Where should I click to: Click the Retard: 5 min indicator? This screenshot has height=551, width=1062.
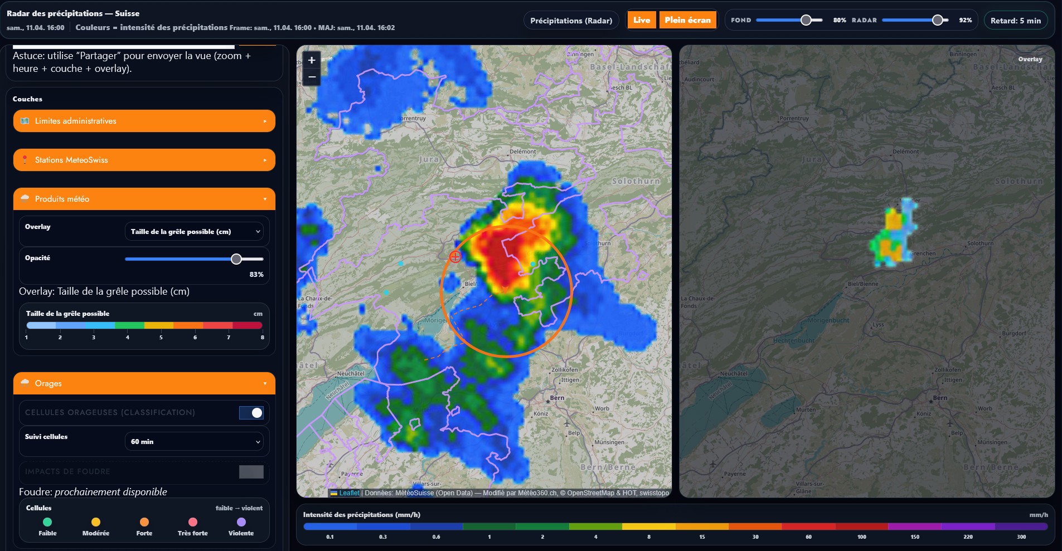click(1015, 21)
